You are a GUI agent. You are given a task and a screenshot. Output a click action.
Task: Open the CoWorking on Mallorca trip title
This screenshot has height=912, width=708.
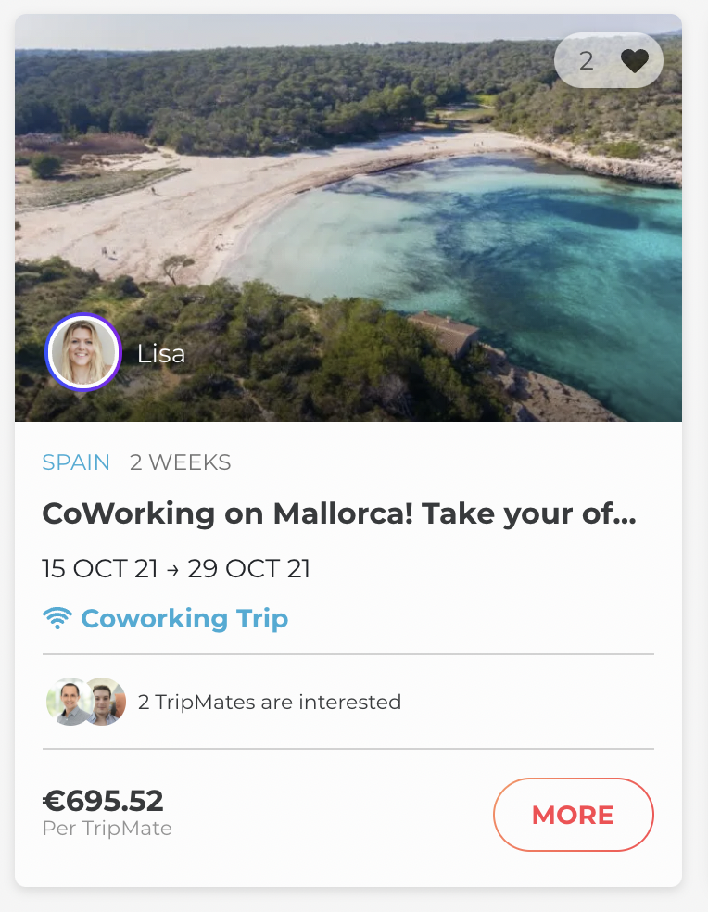[x=339, y=513]
